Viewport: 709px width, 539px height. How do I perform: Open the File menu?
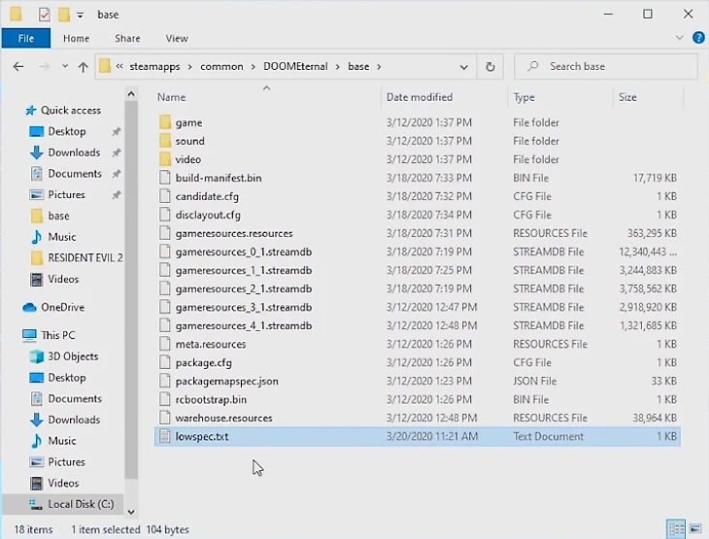tap(25, 39)
